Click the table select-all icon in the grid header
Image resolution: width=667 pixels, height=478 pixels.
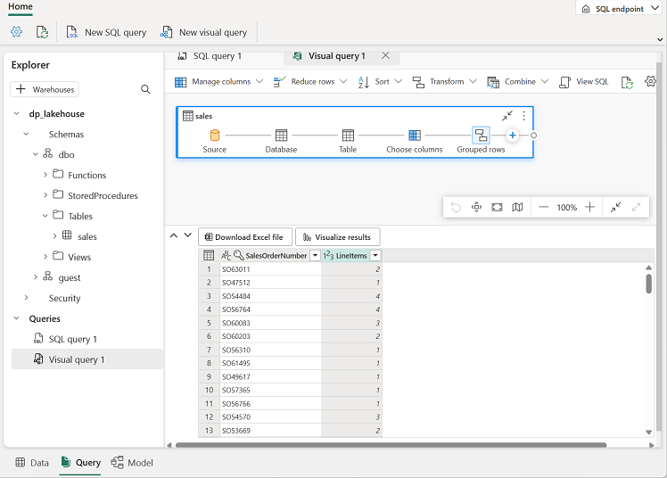209,255
